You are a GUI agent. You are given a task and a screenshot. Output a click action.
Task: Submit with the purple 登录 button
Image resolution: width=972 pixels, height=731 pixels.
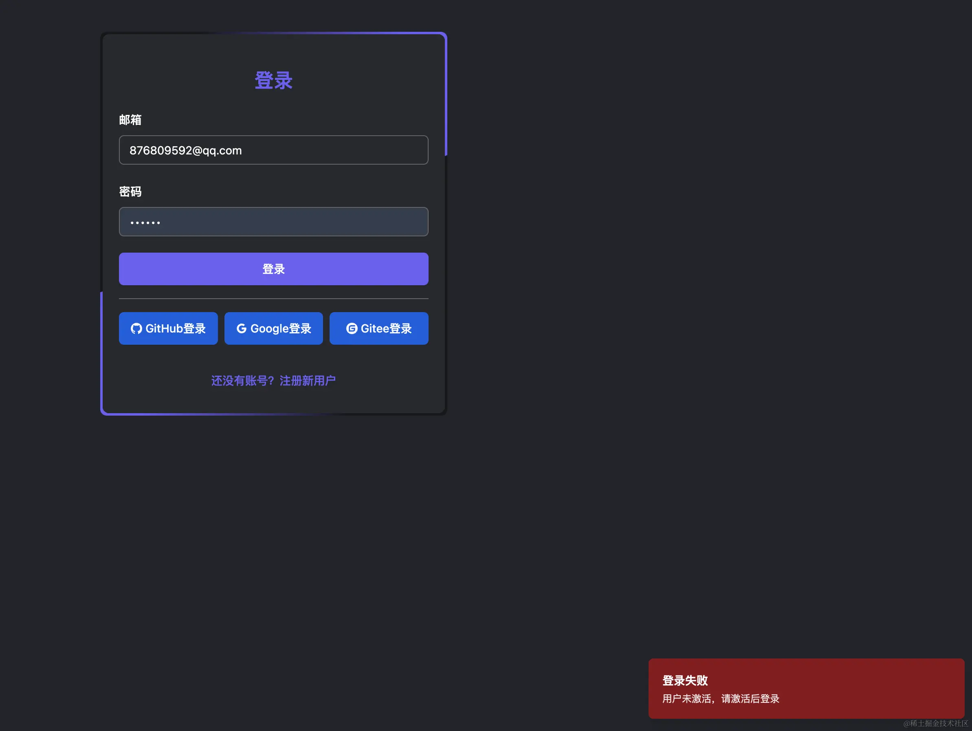pos(273,269)
